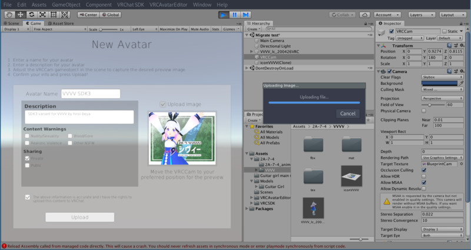Click the Mute Audio button
Image resolution: width=471 pixels, height=250 pixels.
coord(200,29)
